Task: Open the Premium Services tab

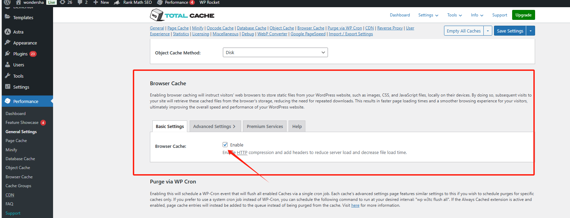Action: pyautogui.click(x=265, y=126)
